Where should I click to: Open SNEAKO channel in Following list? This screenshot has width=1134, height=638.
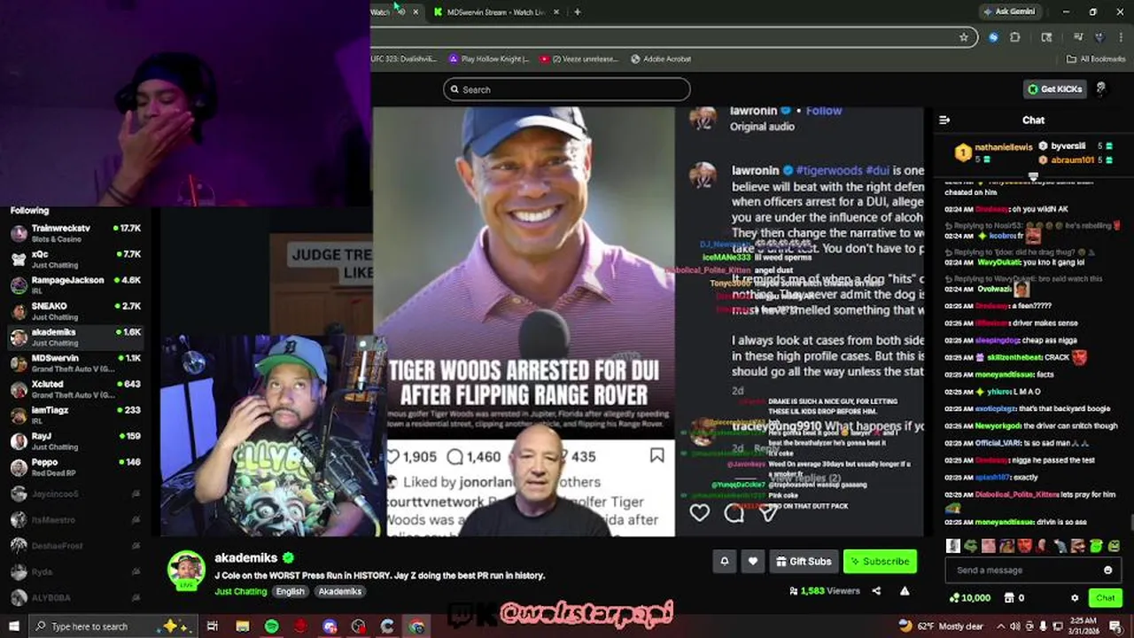pos(75,311)
